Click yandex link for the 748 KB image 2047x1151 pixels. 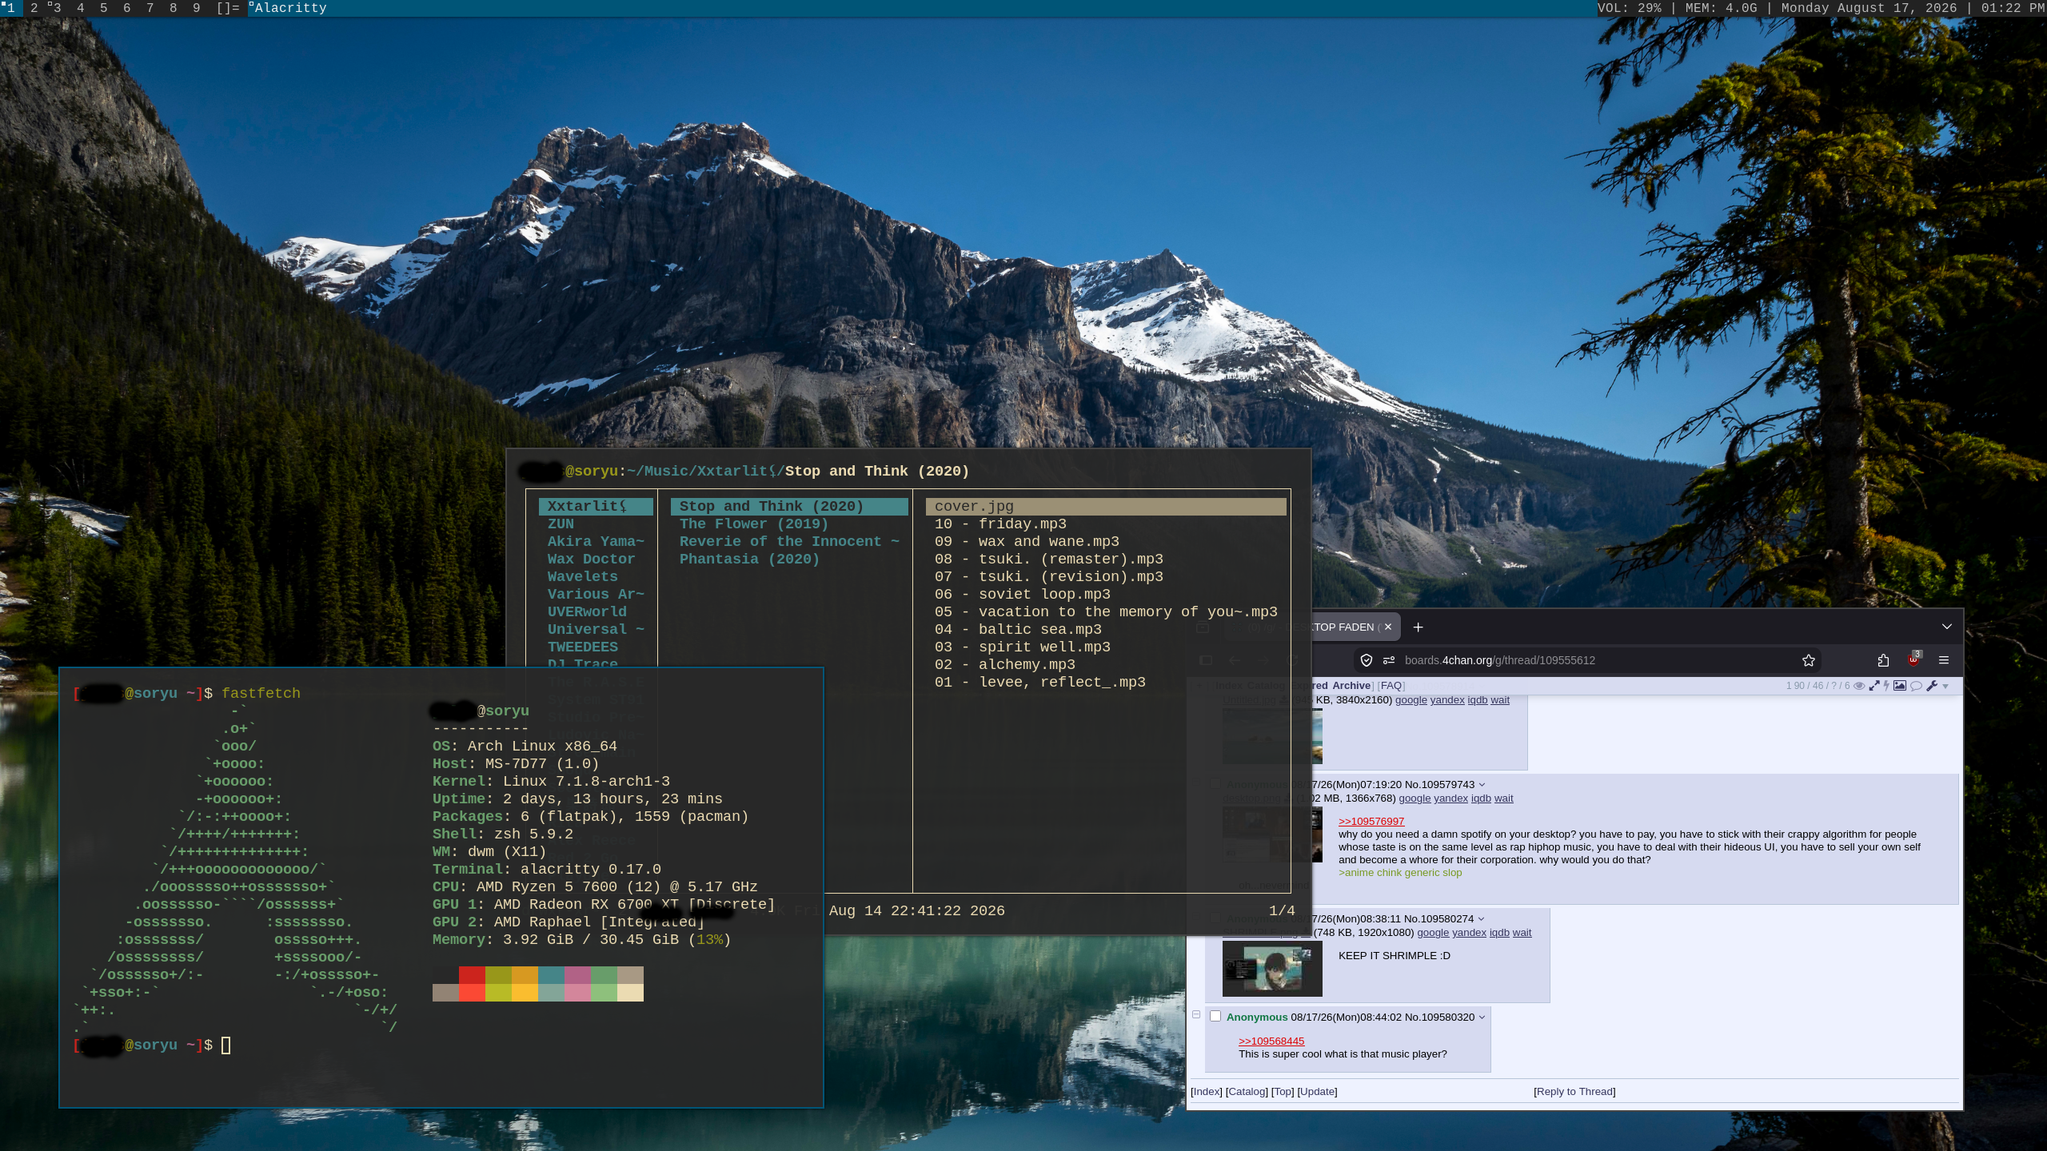1470,933
